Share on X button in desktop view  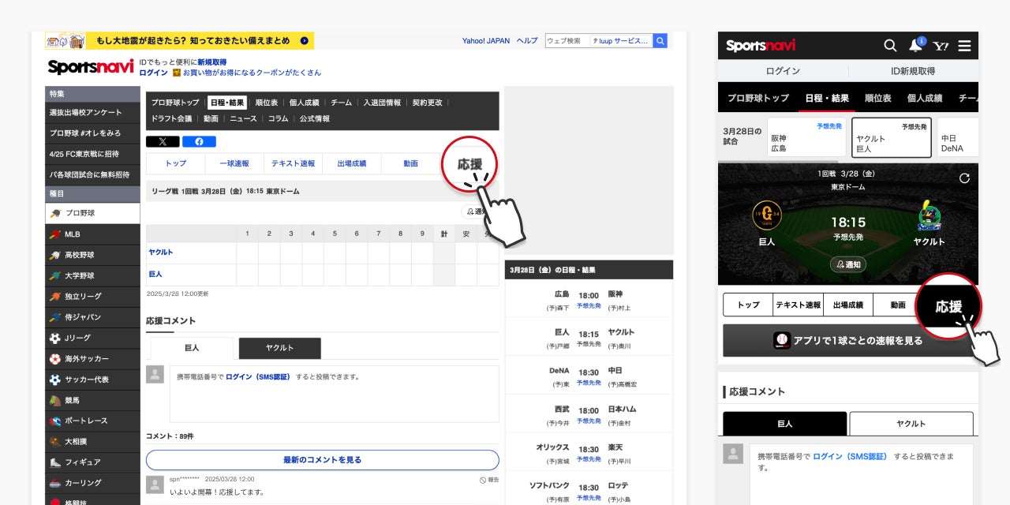pos(163,142)
